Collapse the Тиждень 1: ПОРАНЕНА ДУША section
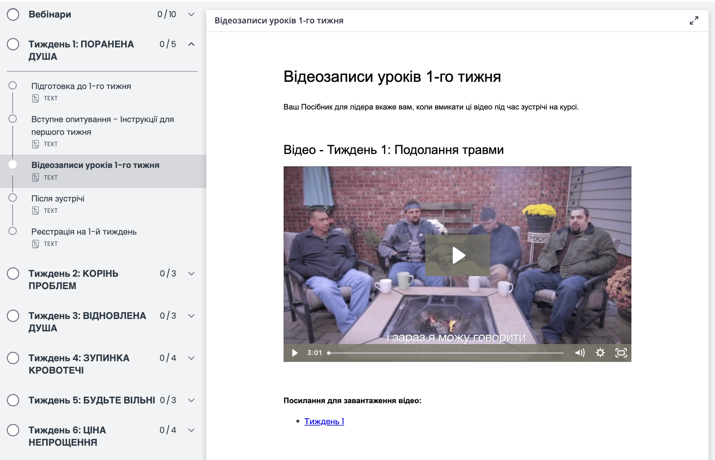 tap(191, 44)
